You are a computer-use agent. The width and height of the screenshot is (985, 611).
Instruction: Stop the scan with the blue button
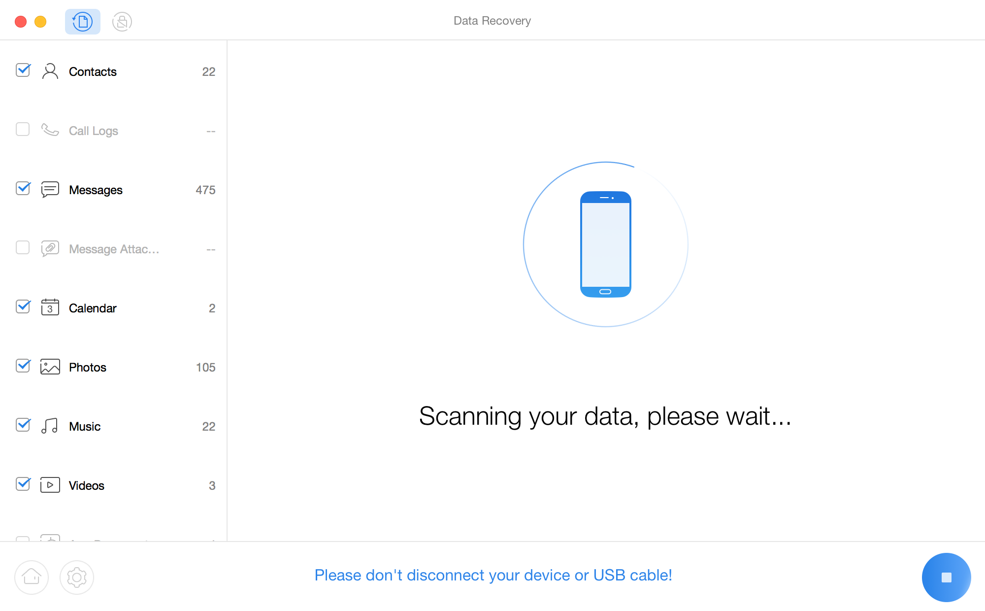click(x=946, y=577)
